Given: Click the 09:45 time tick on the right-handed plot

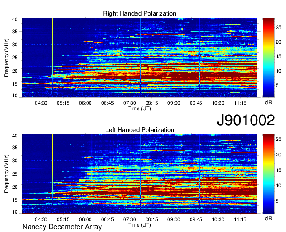Looking at the screenshot, I should (196, 103).
